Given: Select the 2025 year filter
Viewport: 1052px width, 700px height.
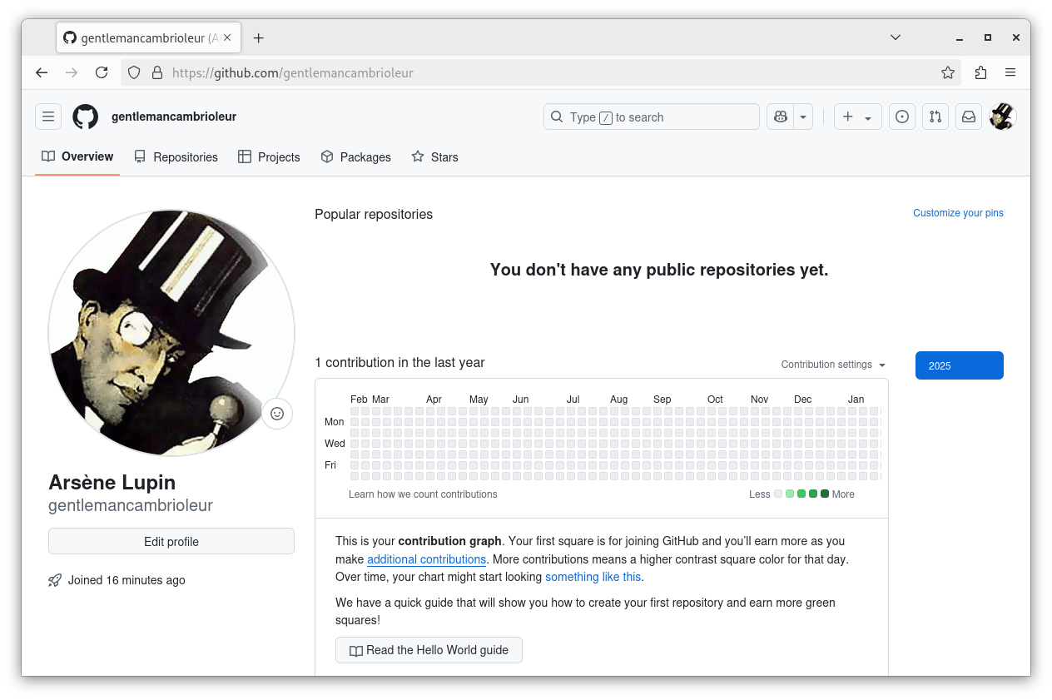Looking at the screenshot, I should pyautogui.click(x=959, y=365).
